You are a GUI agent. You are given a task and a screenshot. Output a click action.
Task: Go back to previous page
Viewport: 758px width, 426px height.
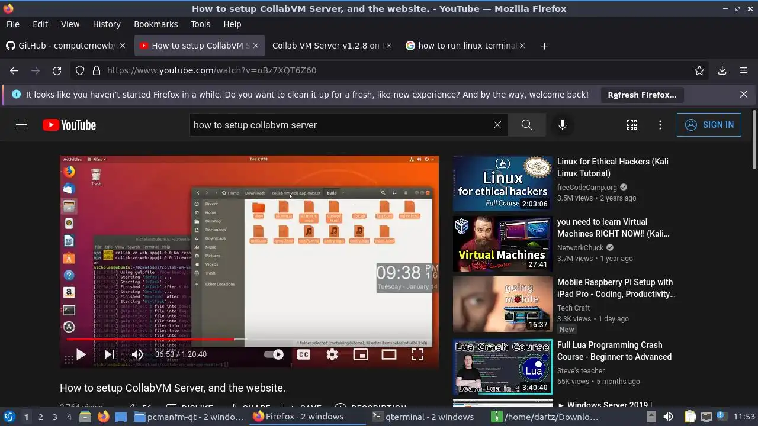(14, 70)
